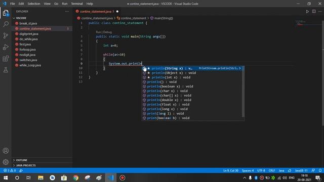The width and height of the screenshot is (324, 182).
Task: Click the red recording app taskbar icon
Action: [x=123, y=177]
